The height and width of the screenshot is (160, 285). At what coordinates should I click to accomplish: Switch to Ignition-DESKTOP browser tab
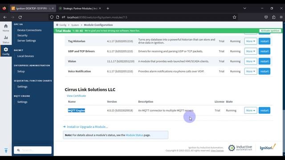coord(33,8)
